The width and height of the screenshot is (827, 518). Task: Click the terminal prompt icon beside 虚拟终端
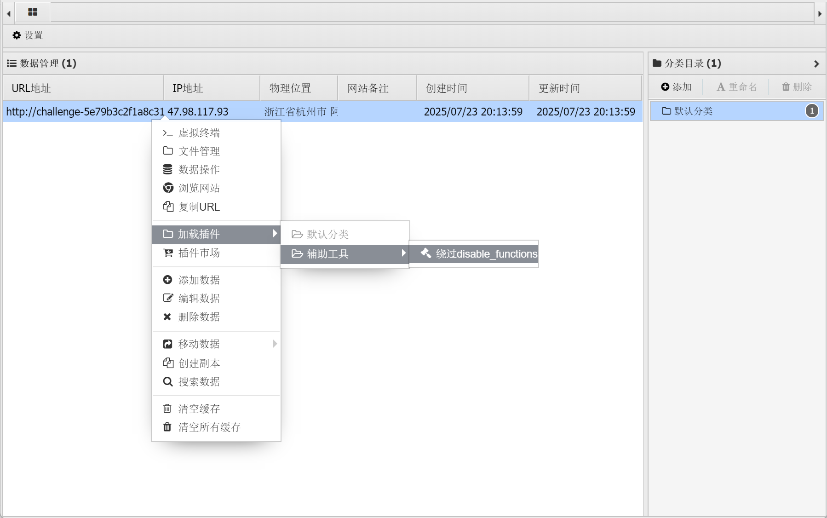click(x=167, y=133)
